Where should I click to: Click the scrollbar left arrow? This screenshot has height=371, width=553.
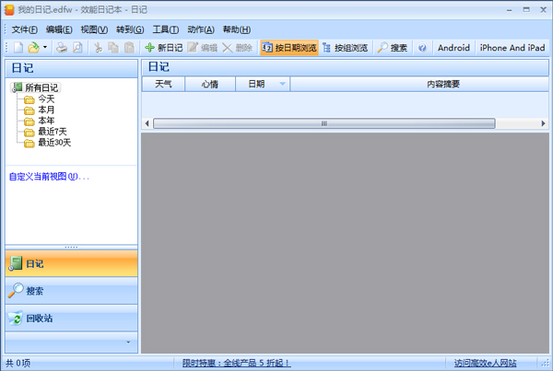(x=147, y=123)
